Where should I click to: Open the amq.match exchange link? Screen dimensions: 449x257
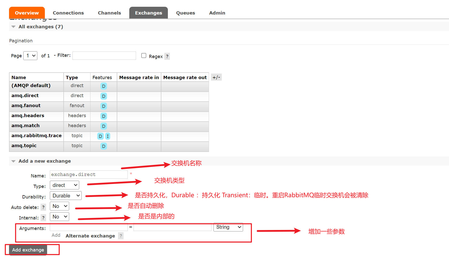[x=26, y=125]
